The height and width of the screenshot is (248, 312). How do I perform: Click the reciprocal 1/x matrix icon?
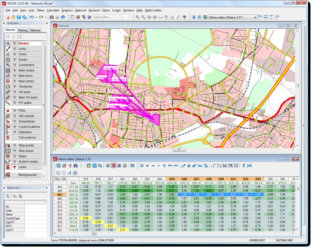[x=206, y=166]
